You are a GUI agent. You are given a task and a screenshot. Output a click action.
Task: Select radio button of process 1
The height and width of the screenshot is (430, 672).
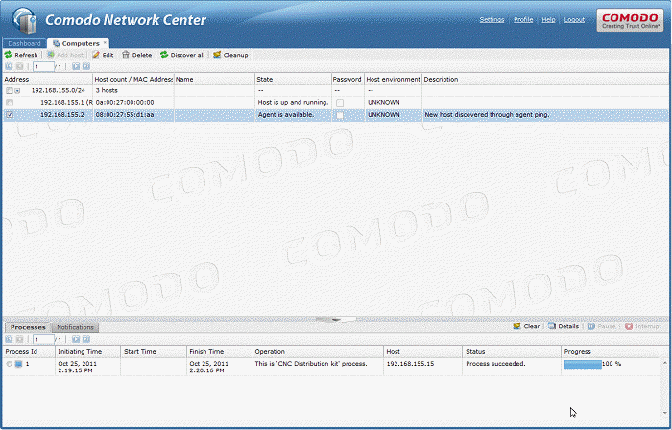(9, 364)
